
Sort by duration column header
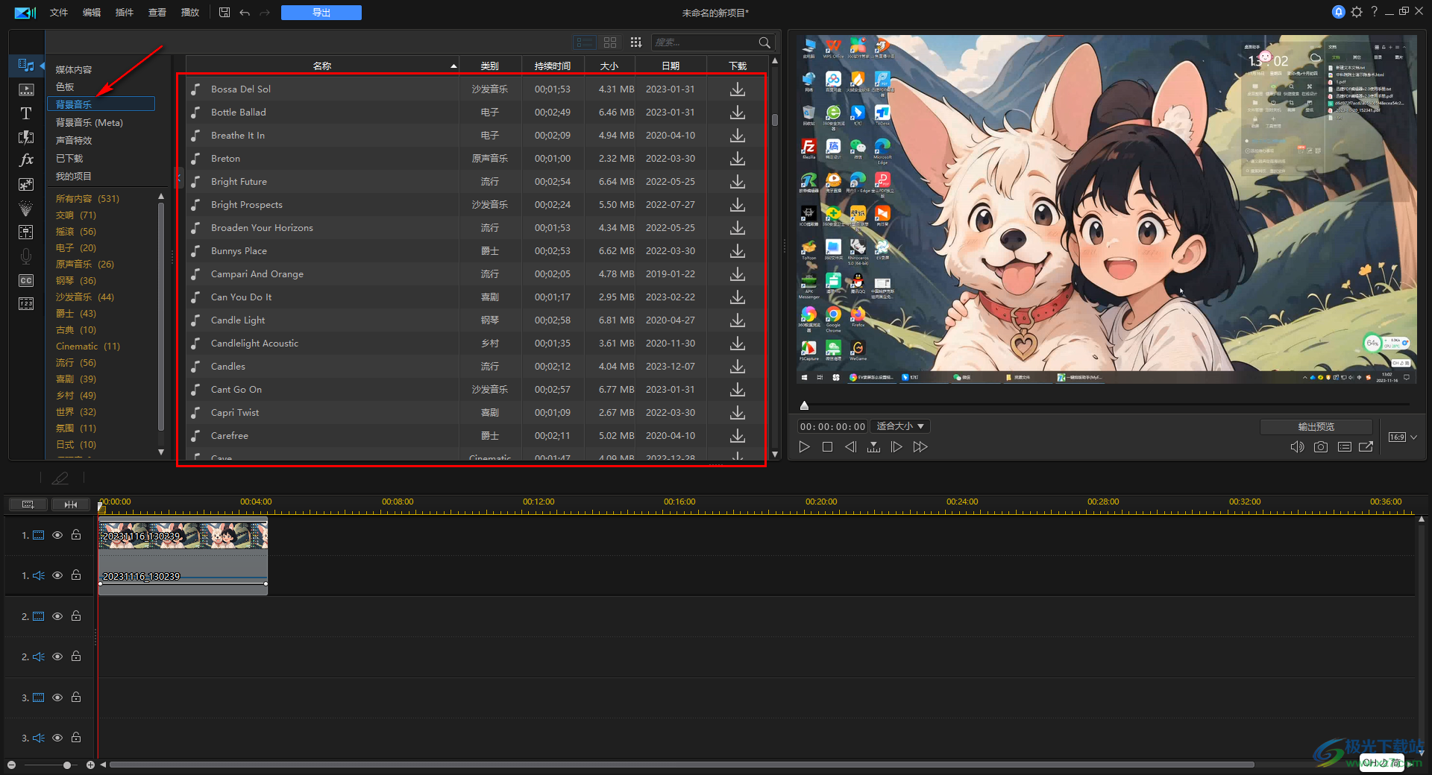point(553,66)
